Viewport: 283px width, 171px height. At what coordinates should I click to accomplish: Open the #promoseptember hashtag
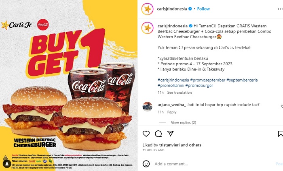tap(208, 80)
